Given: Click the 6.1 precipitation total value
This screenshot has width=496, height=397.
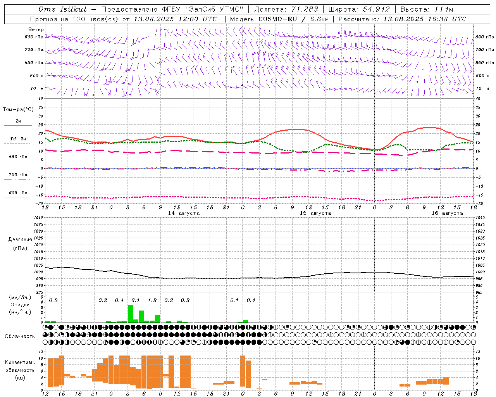Looking at the screenshot, I should [136, 300].
